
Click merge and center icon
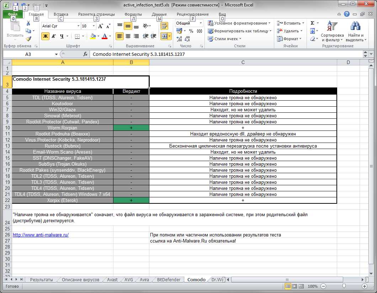(x=164, y=36)
